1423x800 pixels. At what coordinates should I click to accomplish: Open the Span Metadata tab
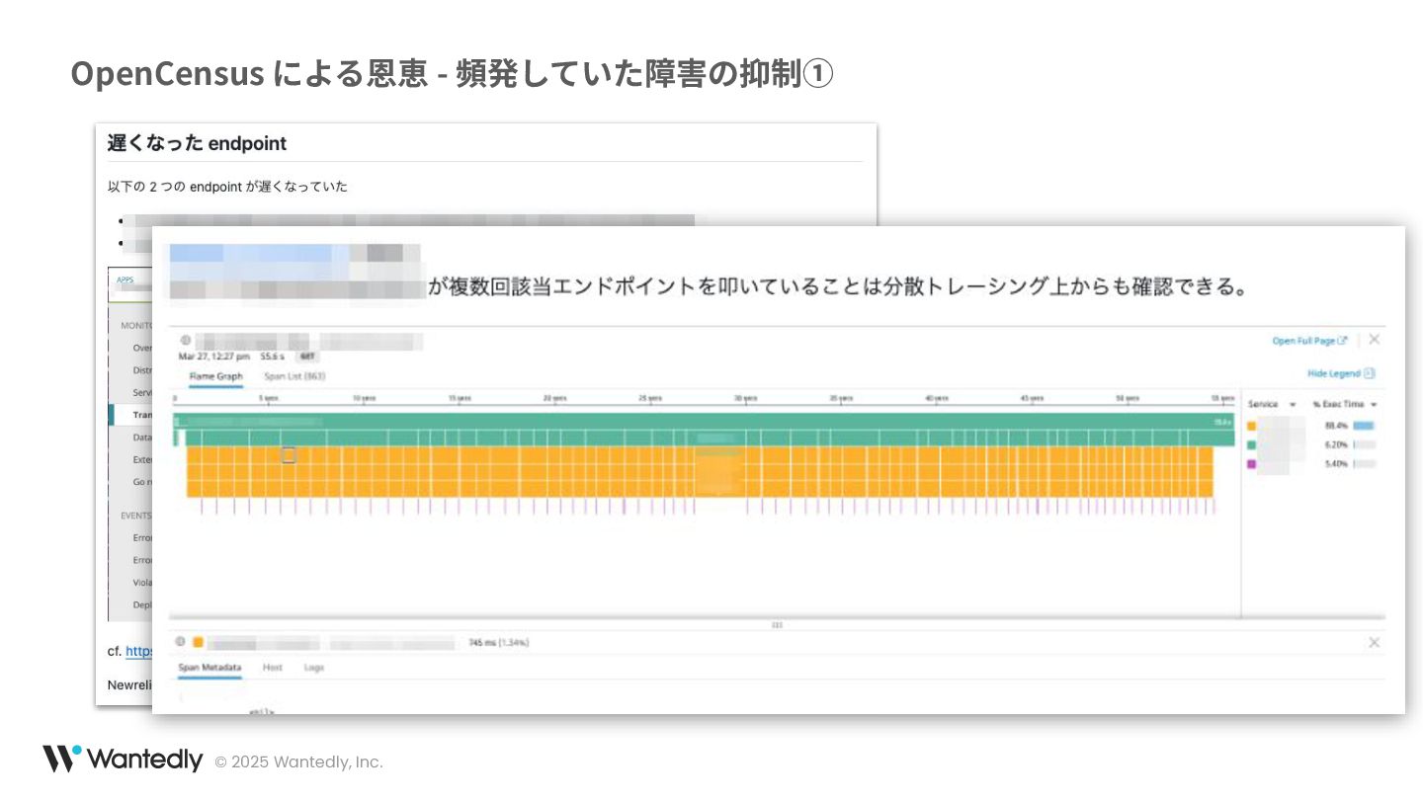[x=209, y=668]
